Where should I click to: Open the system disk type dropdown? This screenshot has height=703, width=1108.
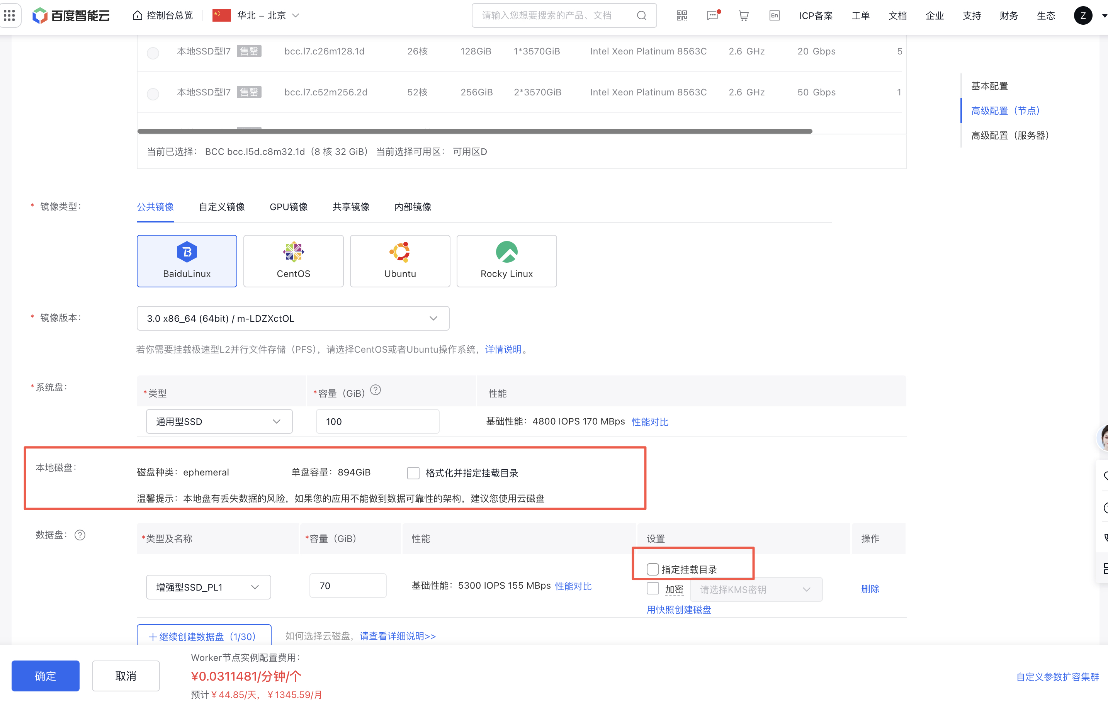click(219, 421)
